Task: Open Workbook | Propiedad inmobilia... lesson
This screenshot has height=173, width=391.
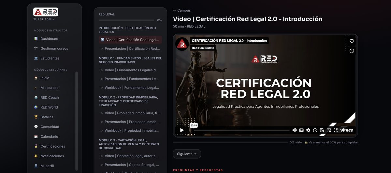Action: pyautogui.click(x=130, y=130)
